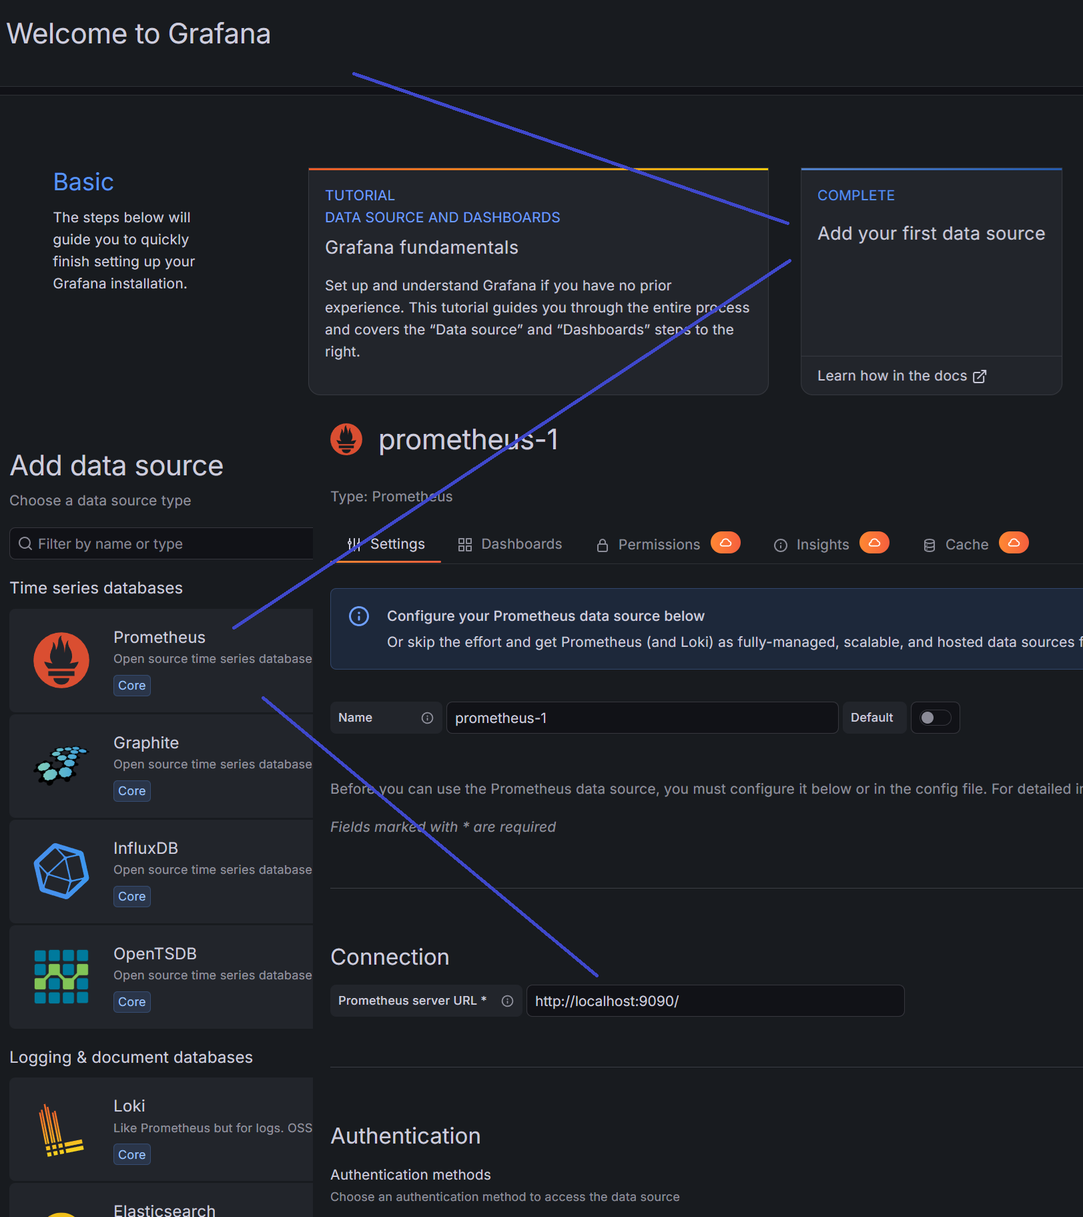Click the Time series databases heading
This screenshot has height=1217, width=1083.
pos(96,588)
